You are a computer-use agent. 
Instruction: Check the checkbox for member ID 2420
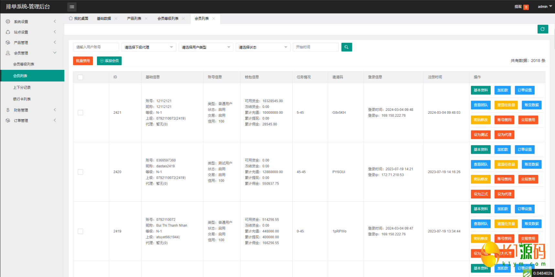[x=80, y=172]
